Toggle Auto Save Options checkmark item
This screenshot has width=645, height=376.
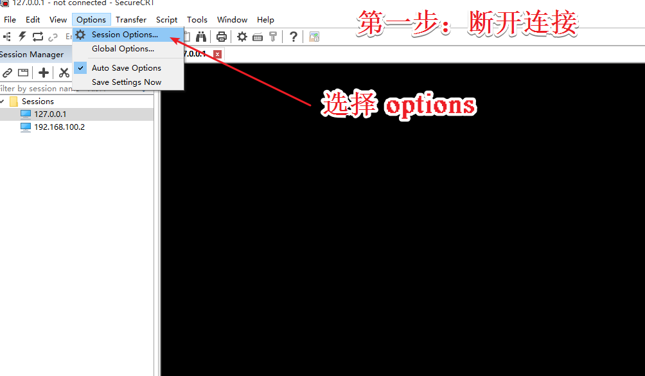click(x=128, y=68)
